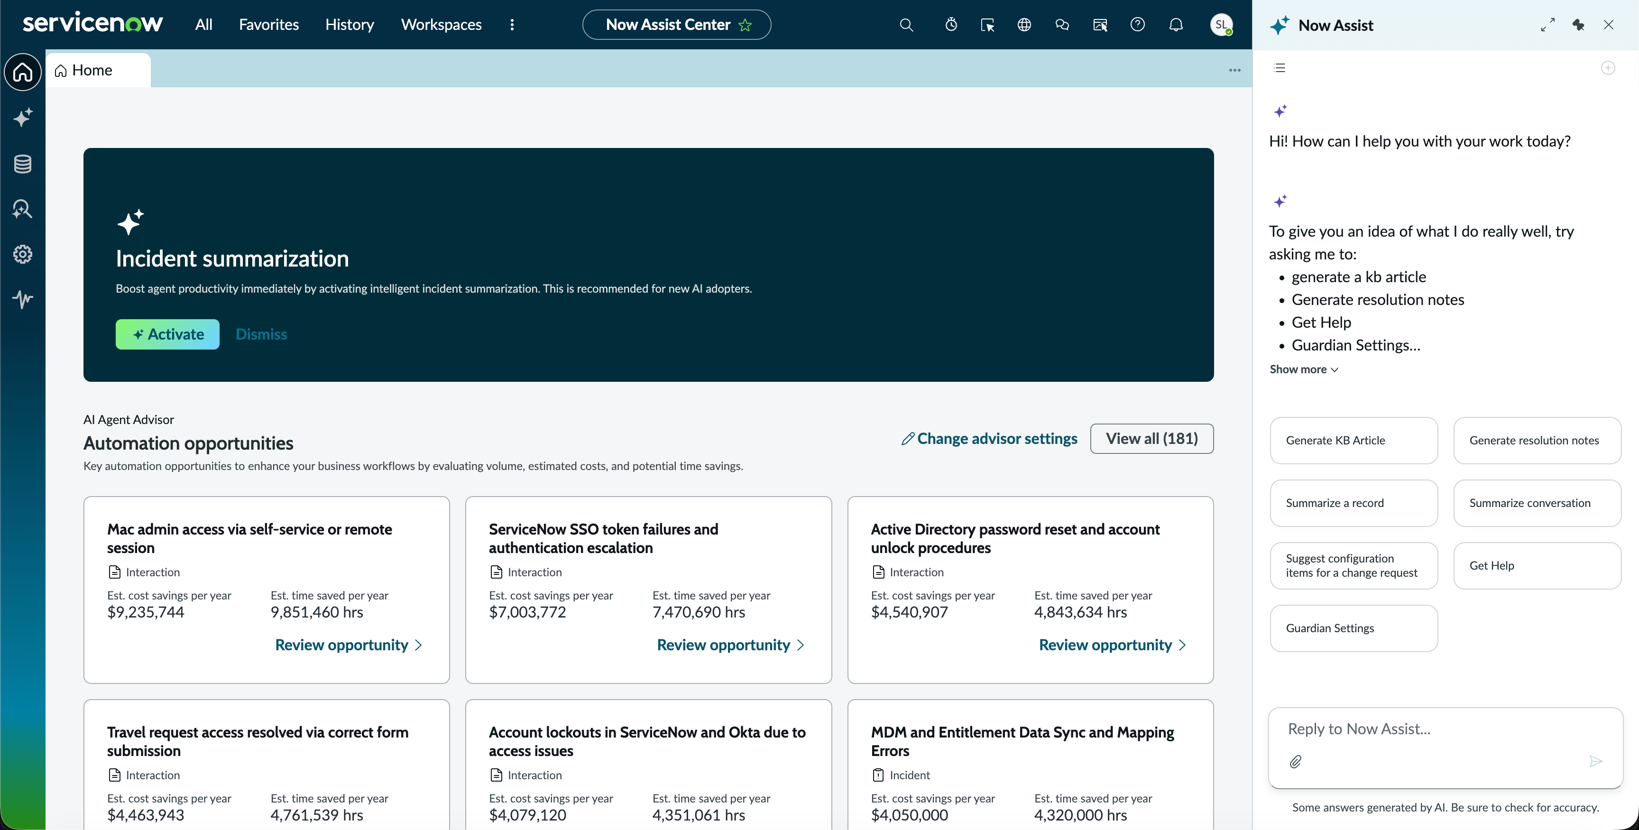Open the timer stopwatch icon in header
1639x830 pixels.
click(950, 25)
